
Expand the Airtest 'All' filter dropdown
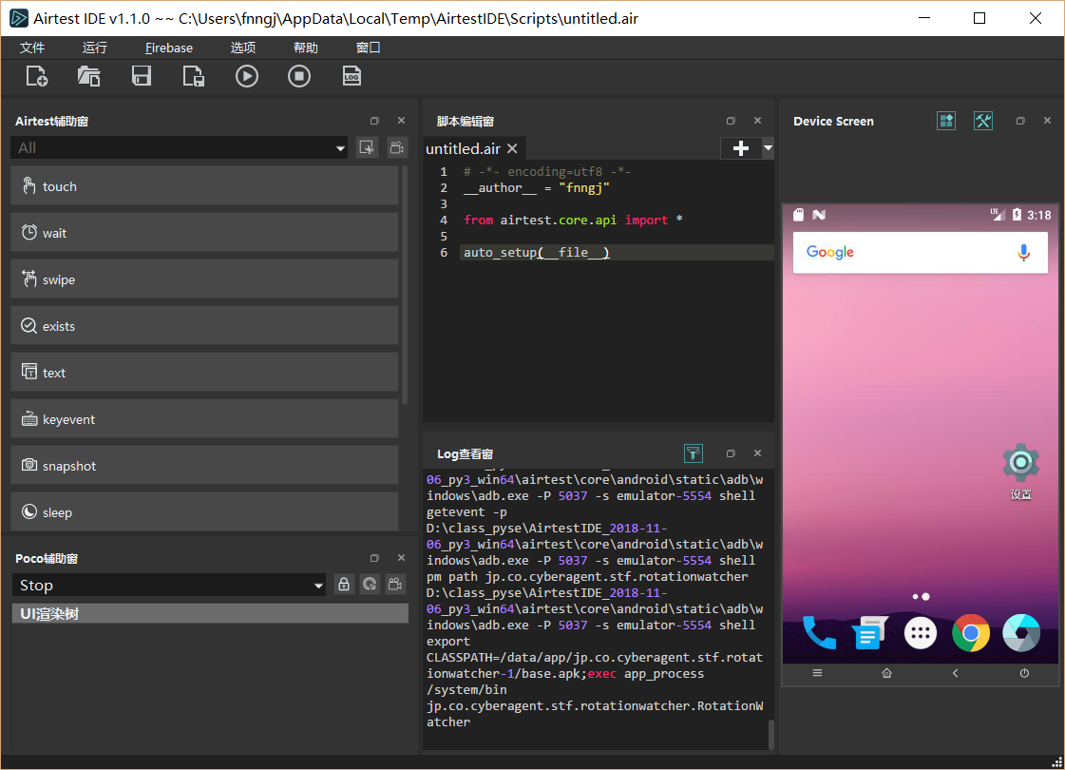click(x=341, y=148)
